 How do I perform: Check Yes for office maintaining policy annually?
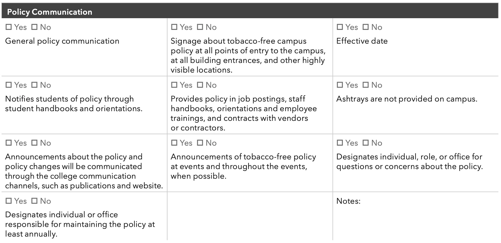[x=9, y=201]
